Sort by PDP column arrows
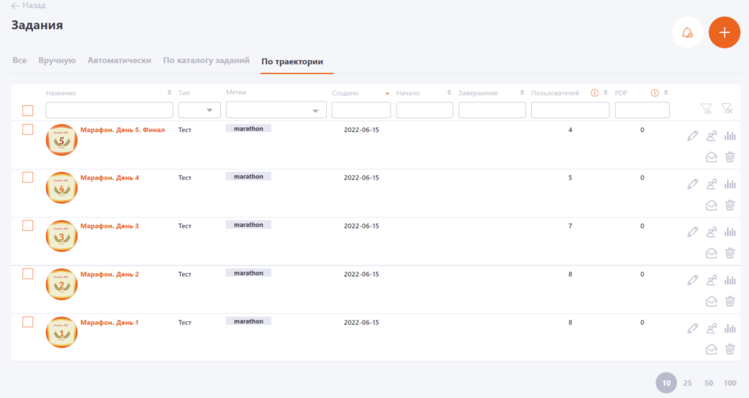 pyautogui.click(x=666, y=93)
